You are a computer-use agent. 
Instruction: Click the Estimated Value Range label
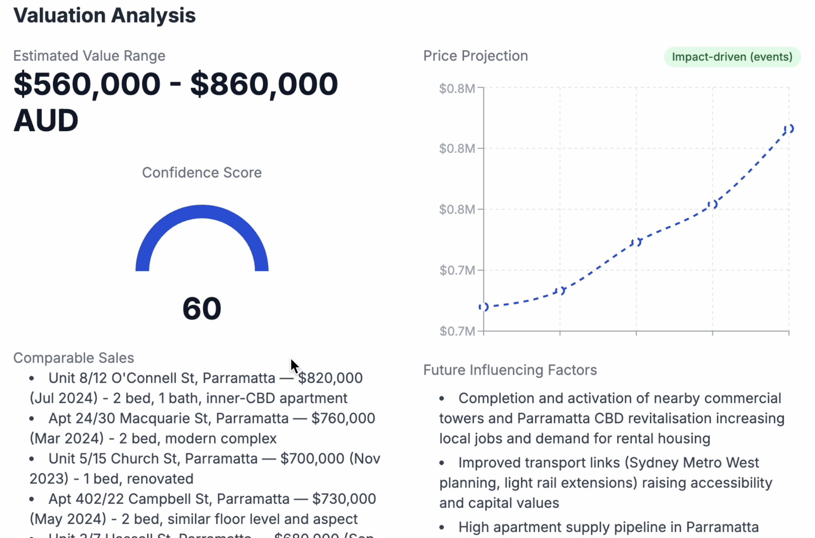(89, 56)
